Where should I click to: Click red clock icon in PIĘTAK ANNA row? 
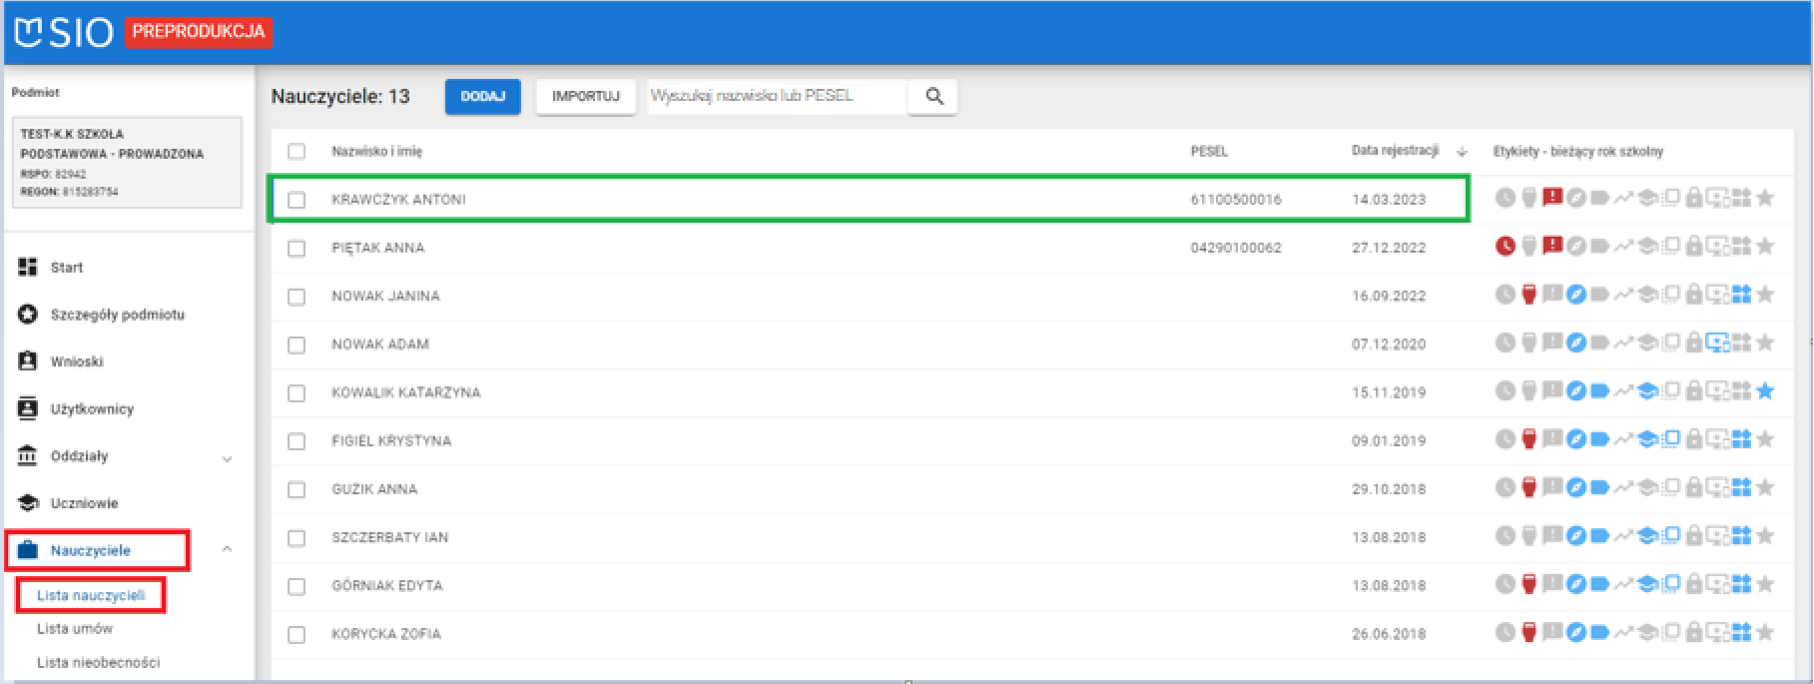[1506, 247]
